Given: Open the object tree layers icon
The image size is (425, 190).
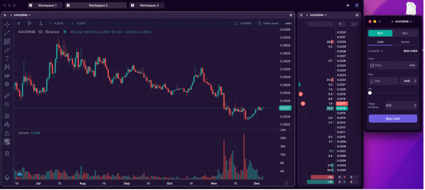Looking at the screenshot, I should pyautogui.click(x=7, y=178).
